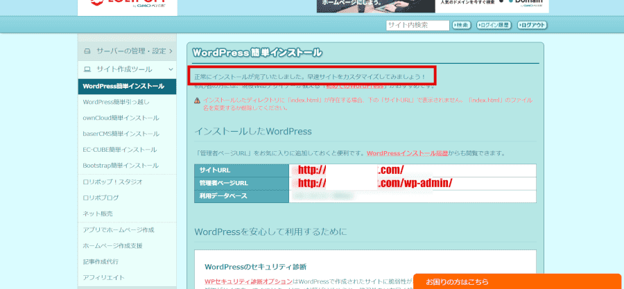Screen dimensions: 624x289
Task: Select WordPress簡単インストール in sidebar
Action: click(128, 86)
